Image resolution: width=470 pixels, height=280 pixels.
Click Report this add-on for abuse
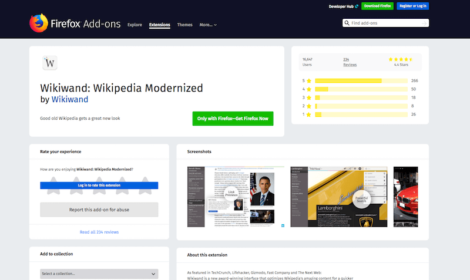[x=99, y=210]
